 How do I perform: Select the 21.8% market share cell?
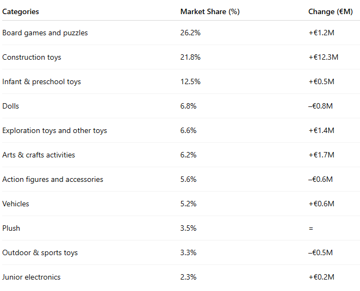click(x=190, y=57)
